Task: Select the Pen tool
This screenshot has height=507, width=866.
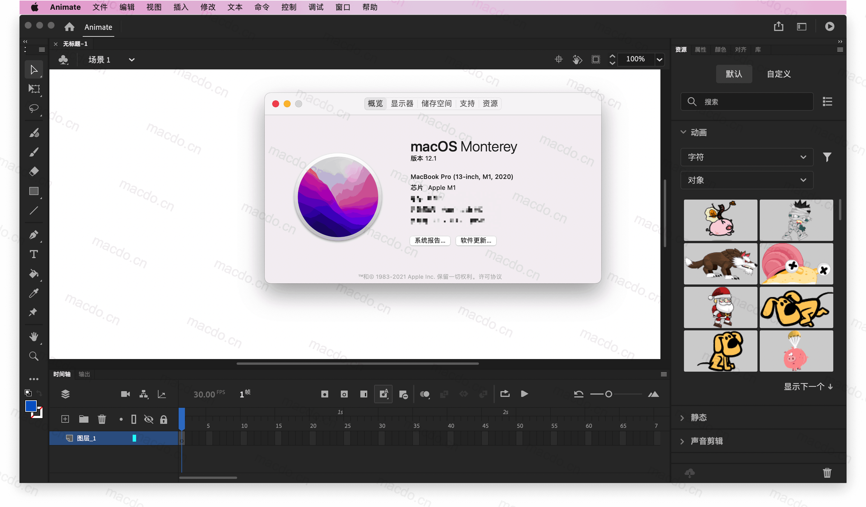Action: coord(34,235)
